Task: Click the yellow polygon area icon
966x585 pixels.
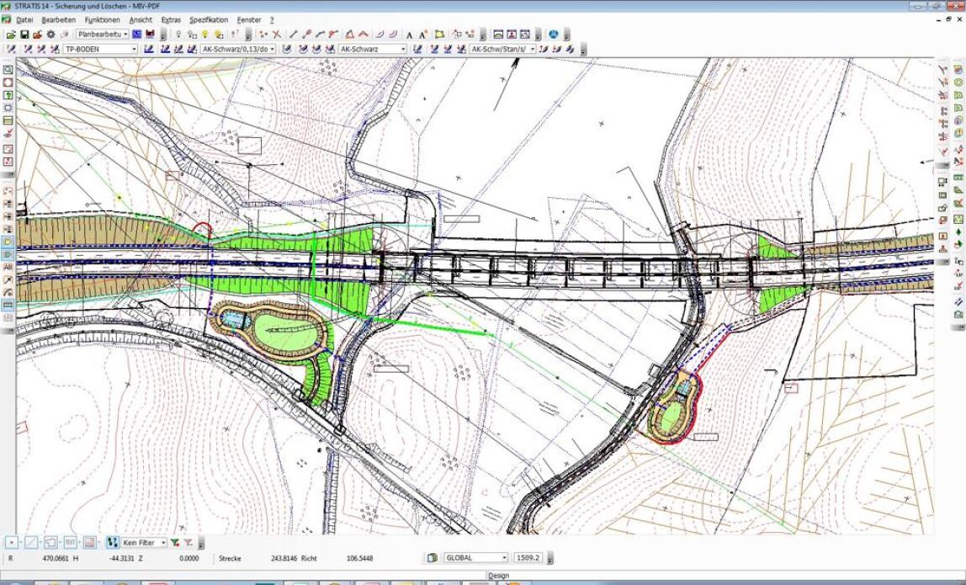Action: tap(440, 35)
